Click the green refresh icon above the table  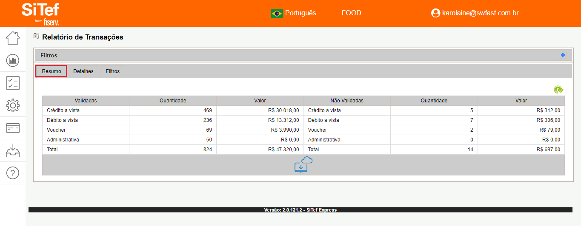point(558,90)
